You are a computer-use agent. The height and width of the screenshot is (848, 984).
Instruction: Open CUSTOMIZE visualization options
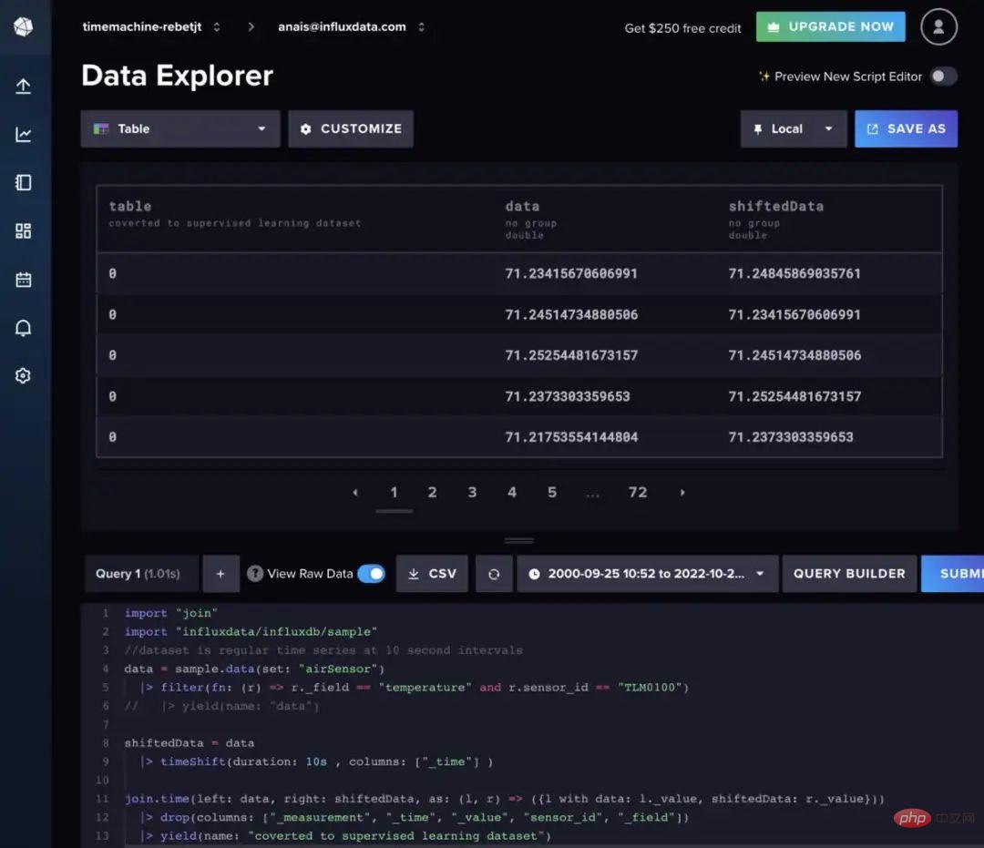point(351,128)
